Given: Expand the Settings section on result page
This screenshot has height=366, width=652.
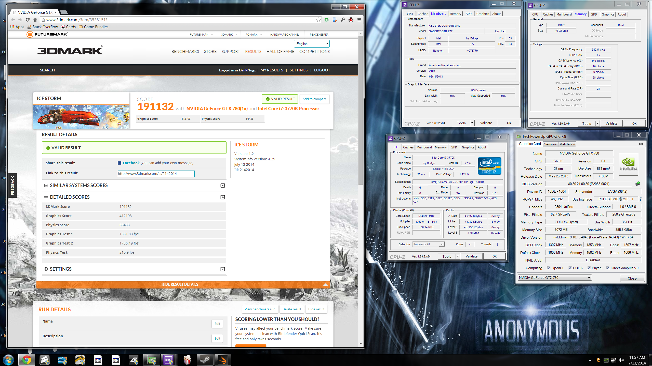Looking at the screenshot, I should click(x=222, y=269).
